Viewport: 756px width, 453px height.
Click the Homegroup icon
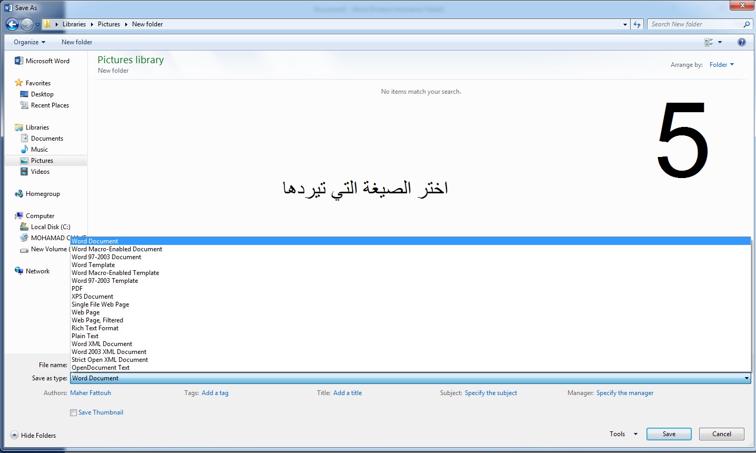pyautogui.click(x=19, y=193)
